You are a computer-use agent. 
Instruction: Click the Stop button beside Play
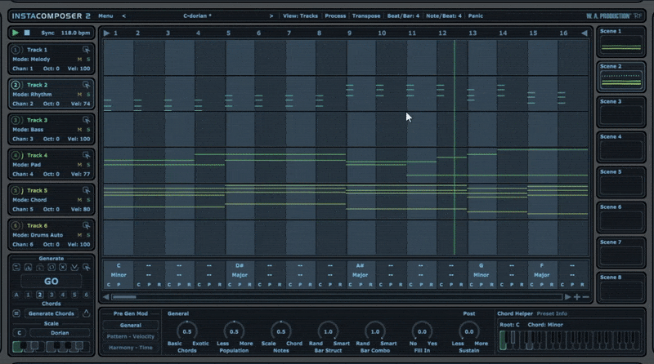click(27, 33)
